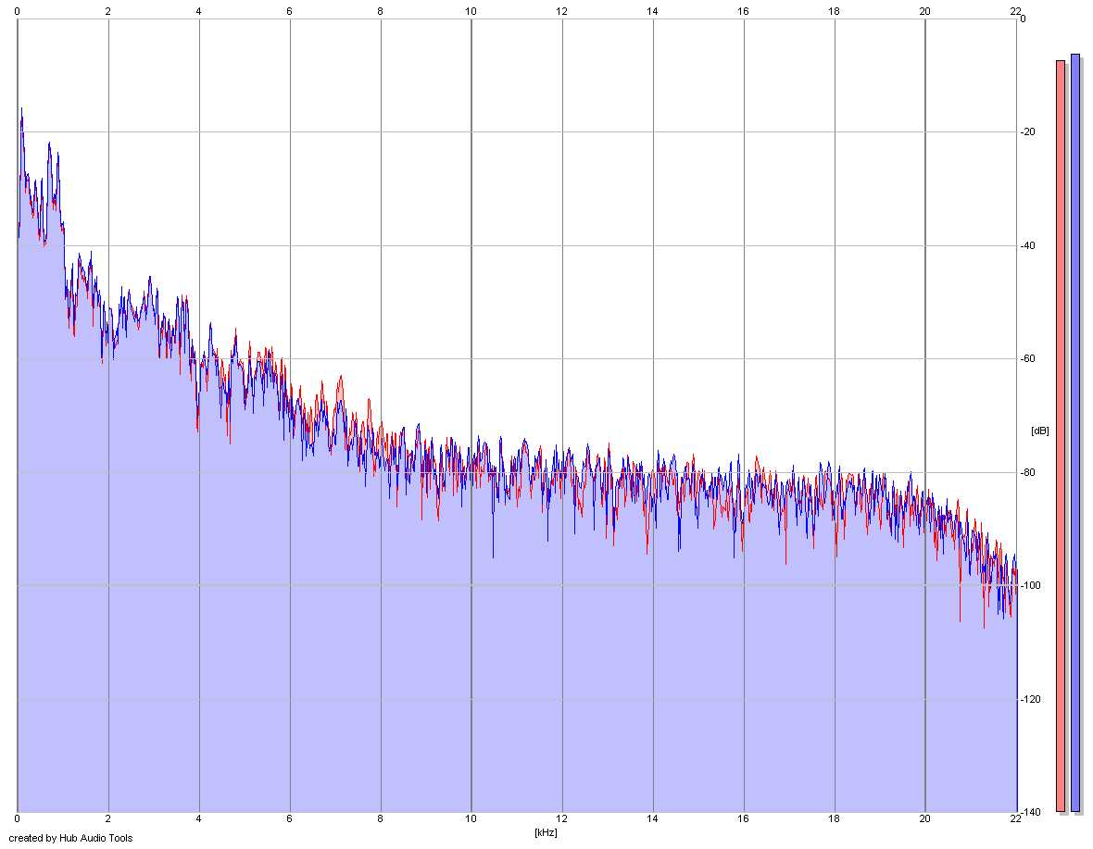Viewport: 1093px width, 849px height.
Task: Click the 14 kHz tick label below the graph
Action: 652,818
